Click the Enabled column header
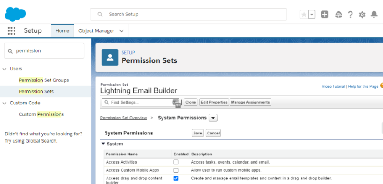This screenshot has width=383, height=184. (x=181, y=154)
